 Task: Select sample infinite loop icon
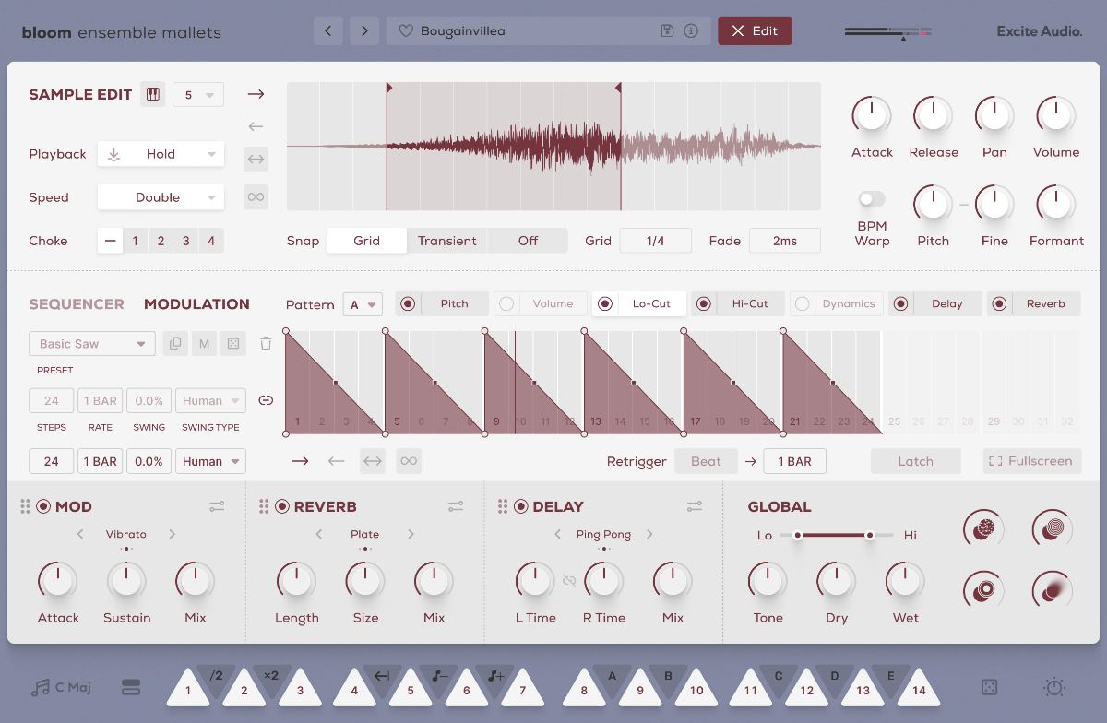tap(256, 196)
